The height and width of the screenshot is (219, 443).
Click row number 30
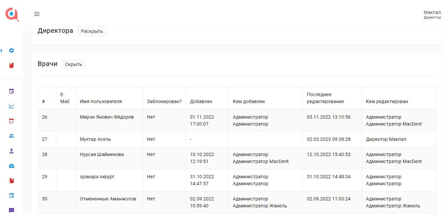click(45, 199)
